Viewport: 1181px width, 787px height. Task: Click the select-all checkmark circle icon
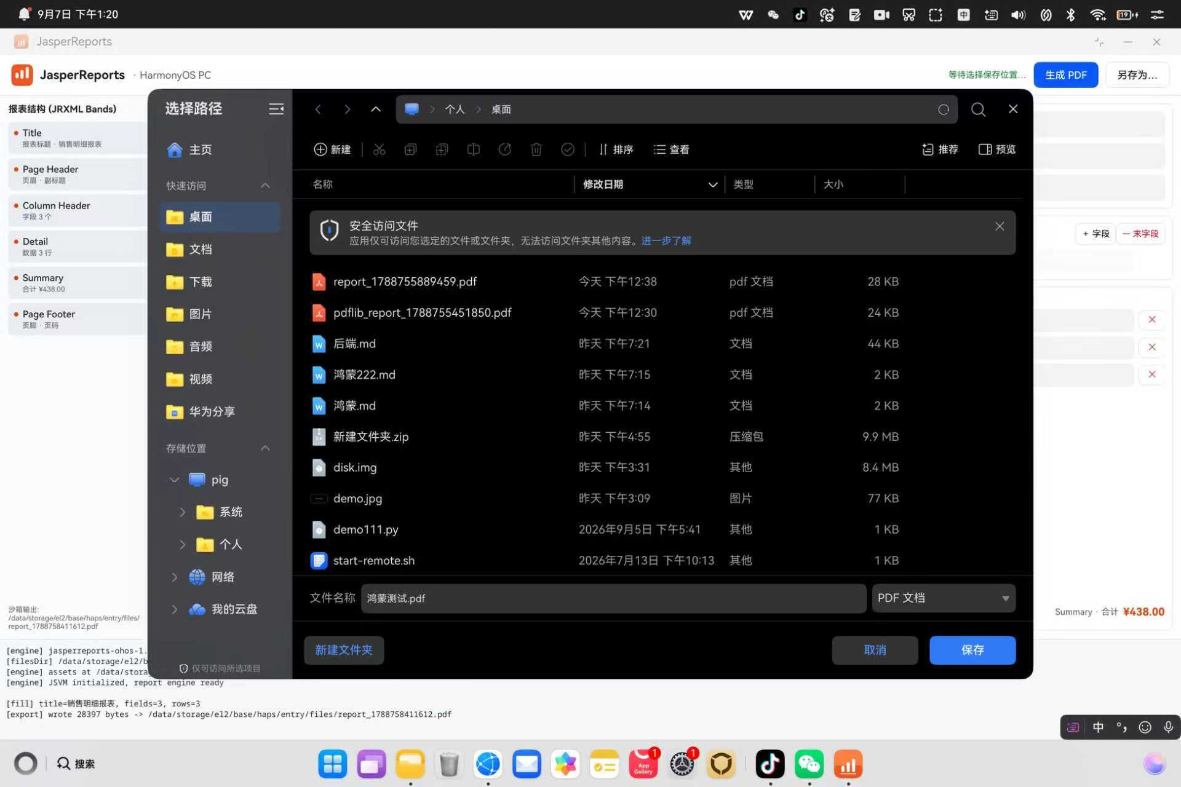pyautogui.click(x=568, y=149)
